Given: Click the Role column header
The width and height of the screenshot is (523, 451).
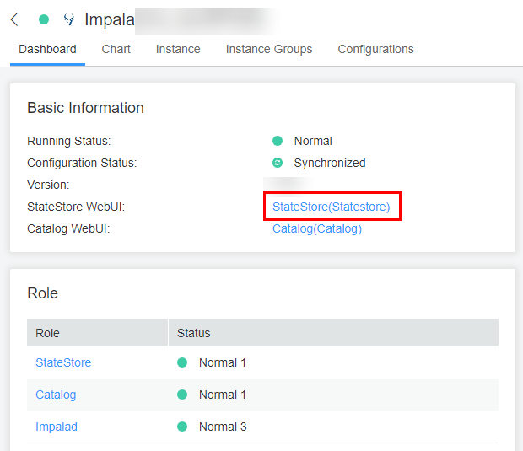Looking at the screenshot, I should (97, 333).
